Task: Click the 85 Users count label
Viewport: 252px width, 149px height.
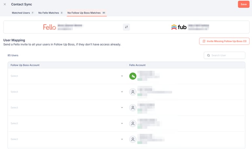Action: click(x=13, y=55)
